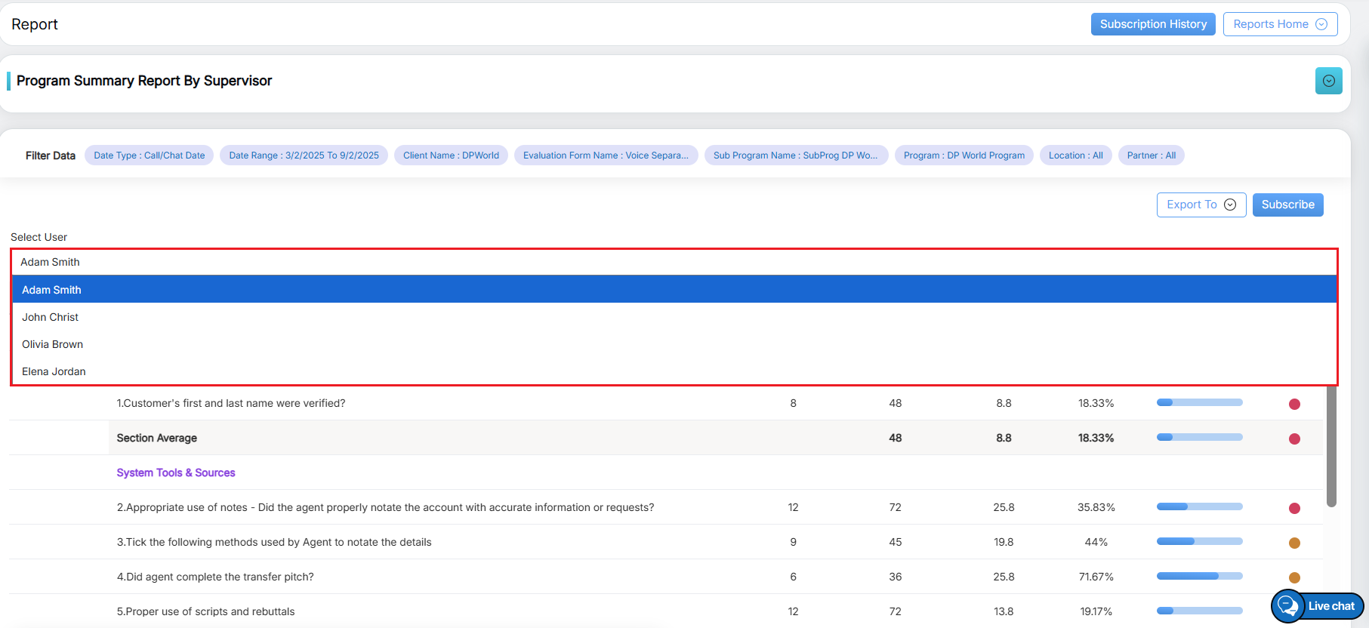Open System Tools & Sources section link
The image size is (1369, 628).
pos(176,473)
